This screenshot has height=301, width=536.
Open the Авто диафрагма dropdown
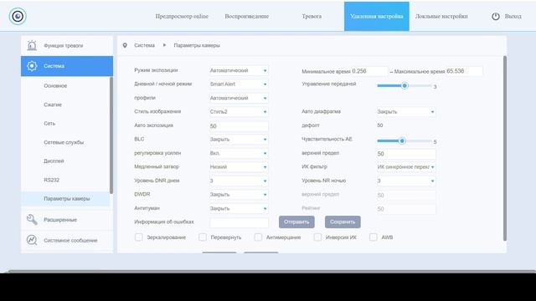(406, 111)
